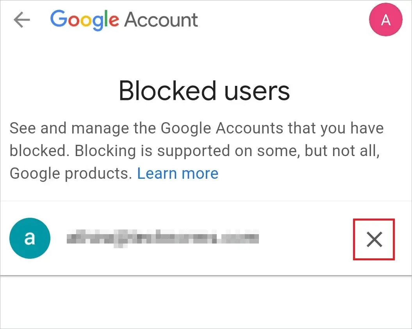Click the Blocked users heading
412x329 pixels.
tap(204, 91)
